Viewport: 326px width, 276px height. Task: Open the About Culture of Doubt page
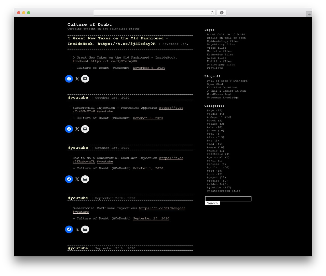click(226, 34)
